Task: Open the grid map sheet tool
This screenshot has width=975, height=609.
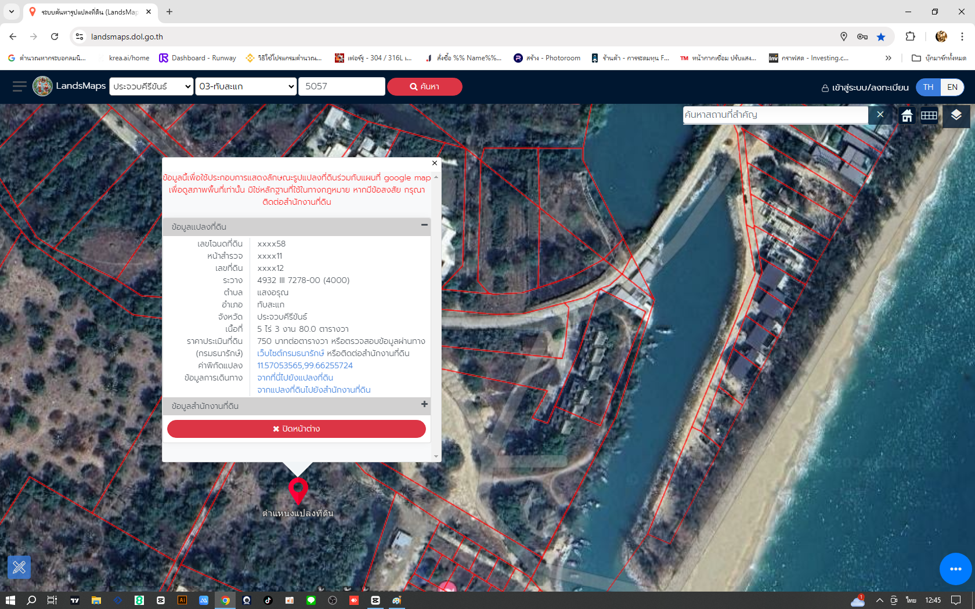Action: [x=929, y=115]
